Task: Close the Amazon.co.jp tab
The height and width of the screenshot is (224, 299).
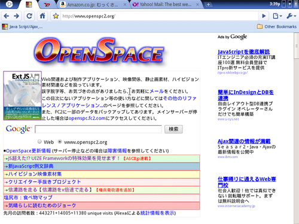Action: [x=124, y=5]
